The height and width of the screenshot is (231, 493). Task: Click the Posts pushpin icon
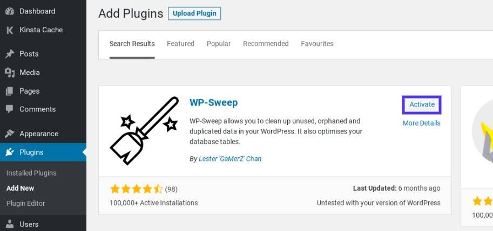9,54
